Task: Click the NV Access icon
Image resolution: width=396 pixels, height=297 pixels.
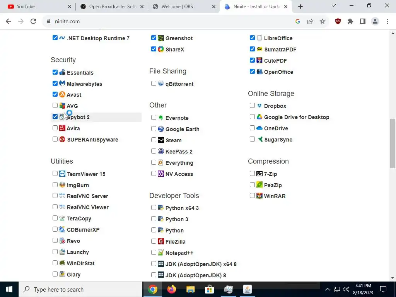Action: click(x=161, y=174)
